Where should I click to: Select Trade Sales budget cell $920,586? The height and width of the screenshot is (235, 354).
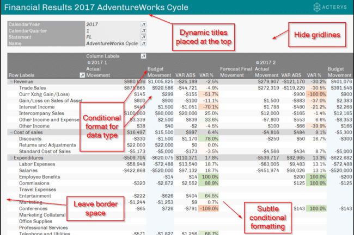pyautogui.click(x=163, y=88)
